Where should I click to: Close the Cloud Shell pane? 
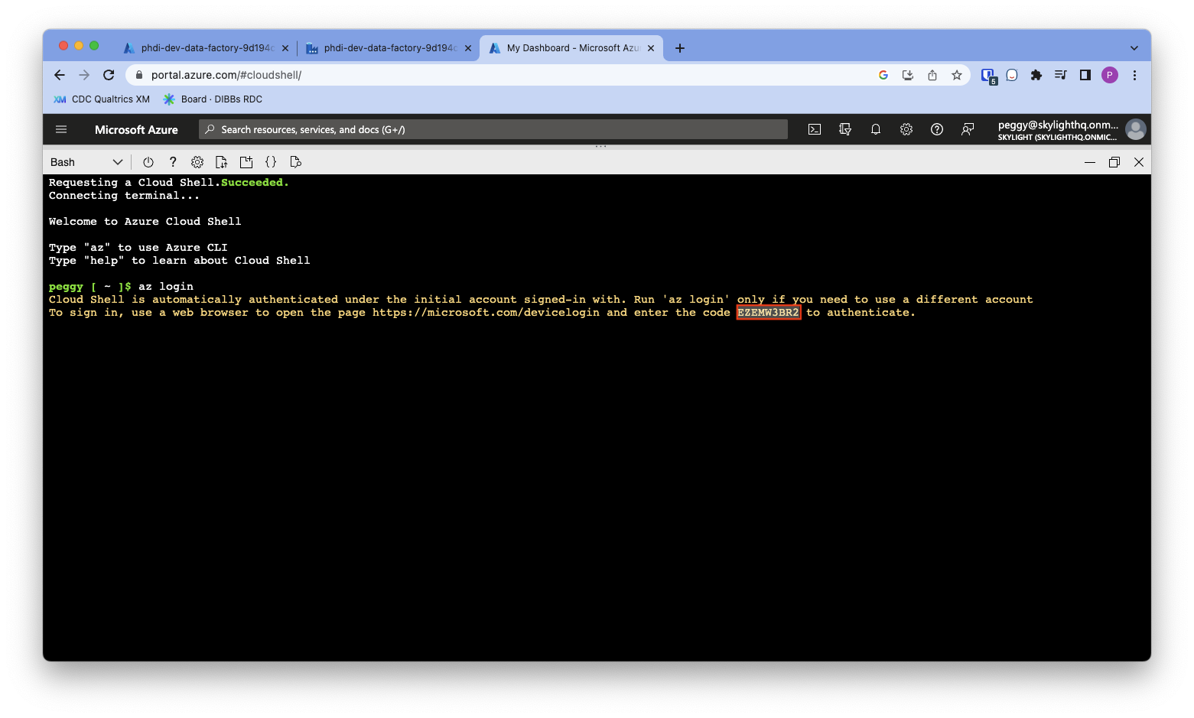[x=1139, y=162]
